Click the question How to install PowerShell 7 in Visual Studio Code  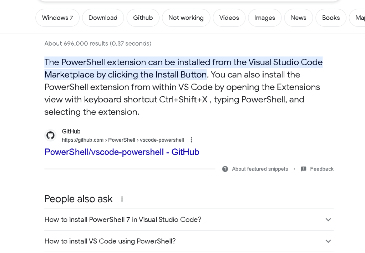[123, 219]
